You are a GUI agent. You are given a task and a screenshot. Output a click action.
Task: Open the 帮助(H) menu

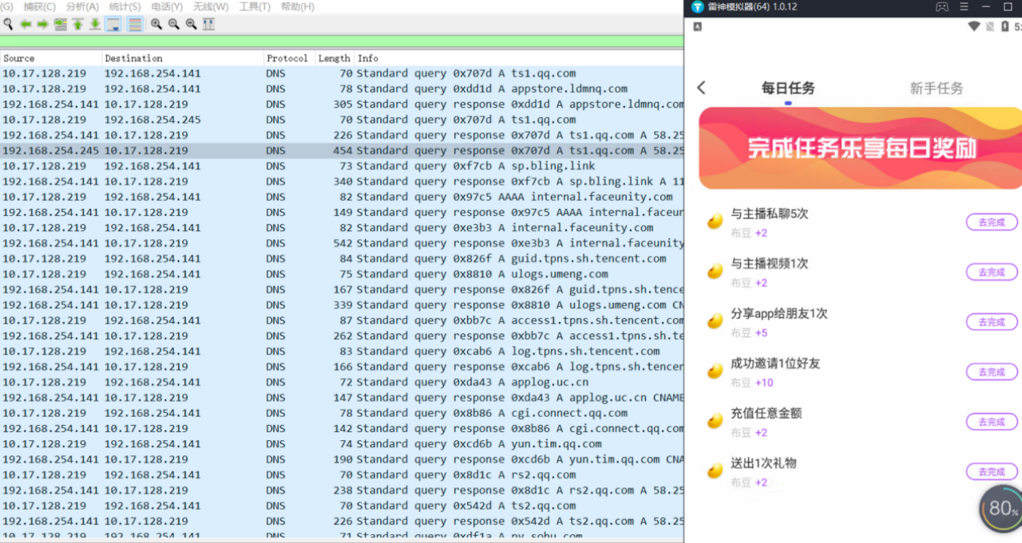(x=298, y=6)
